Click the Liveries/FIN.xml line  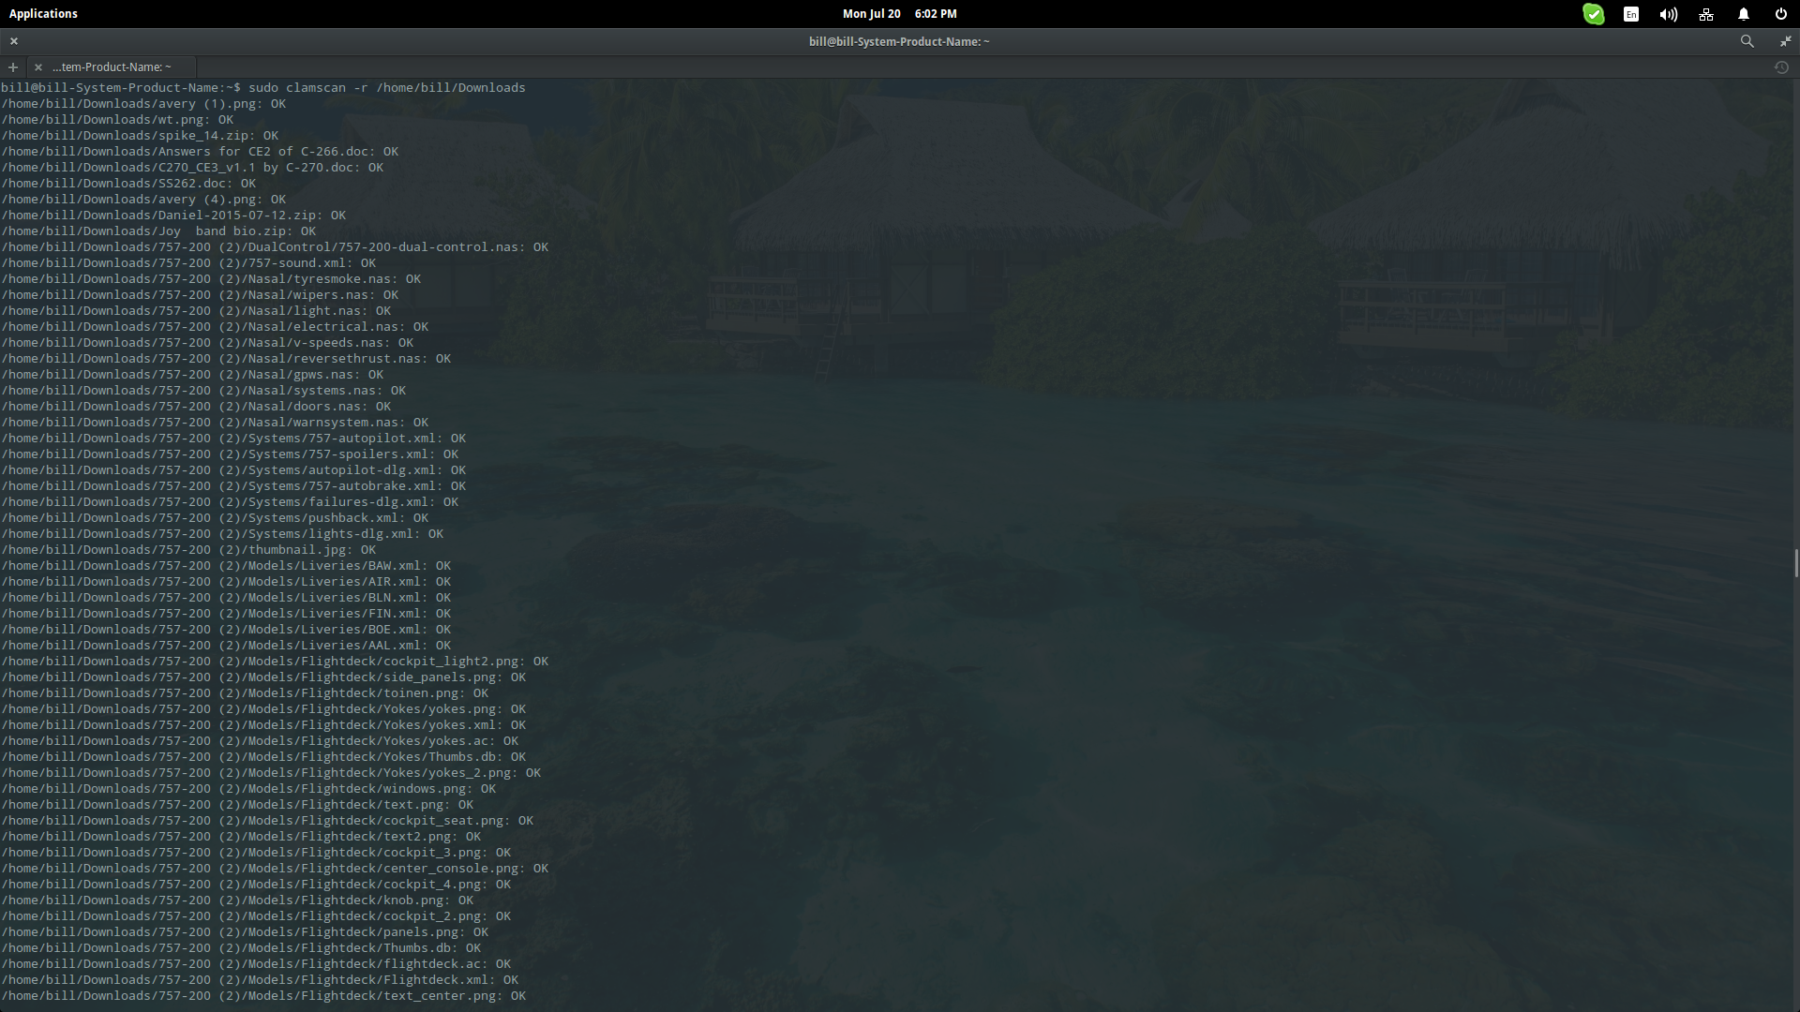click(226, 613)
